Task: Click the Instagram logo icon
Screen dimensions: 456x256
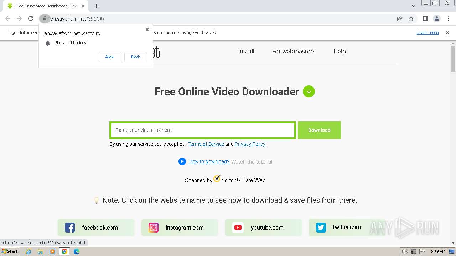Action: click(154, 228)
